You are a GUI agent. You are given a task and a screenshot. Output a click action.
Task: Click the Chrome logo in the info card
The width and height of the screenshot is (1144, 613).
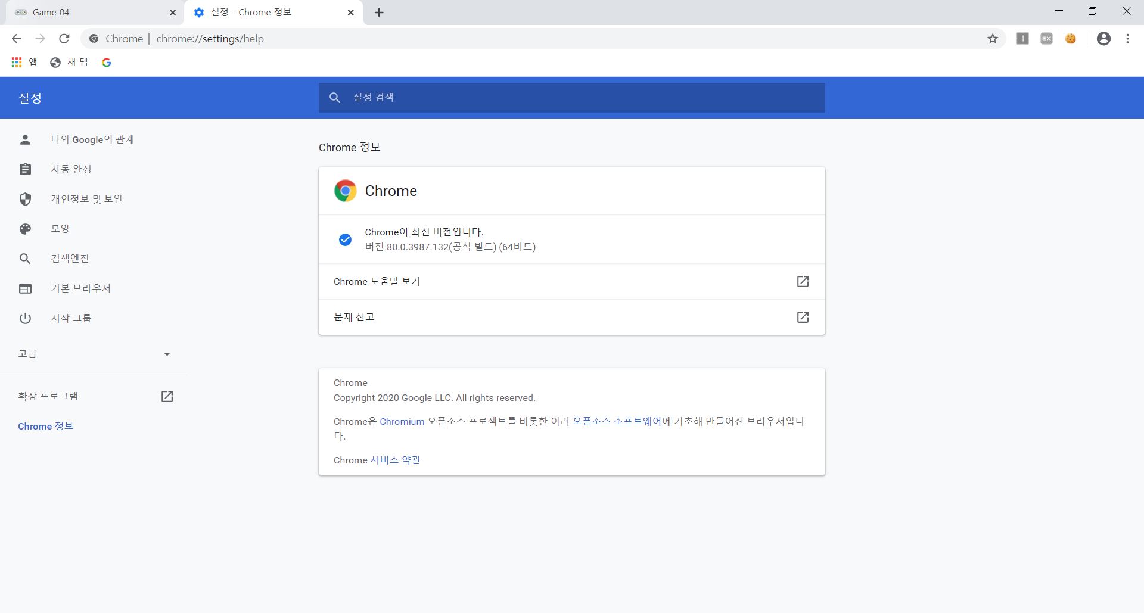[x=346, y=191]
